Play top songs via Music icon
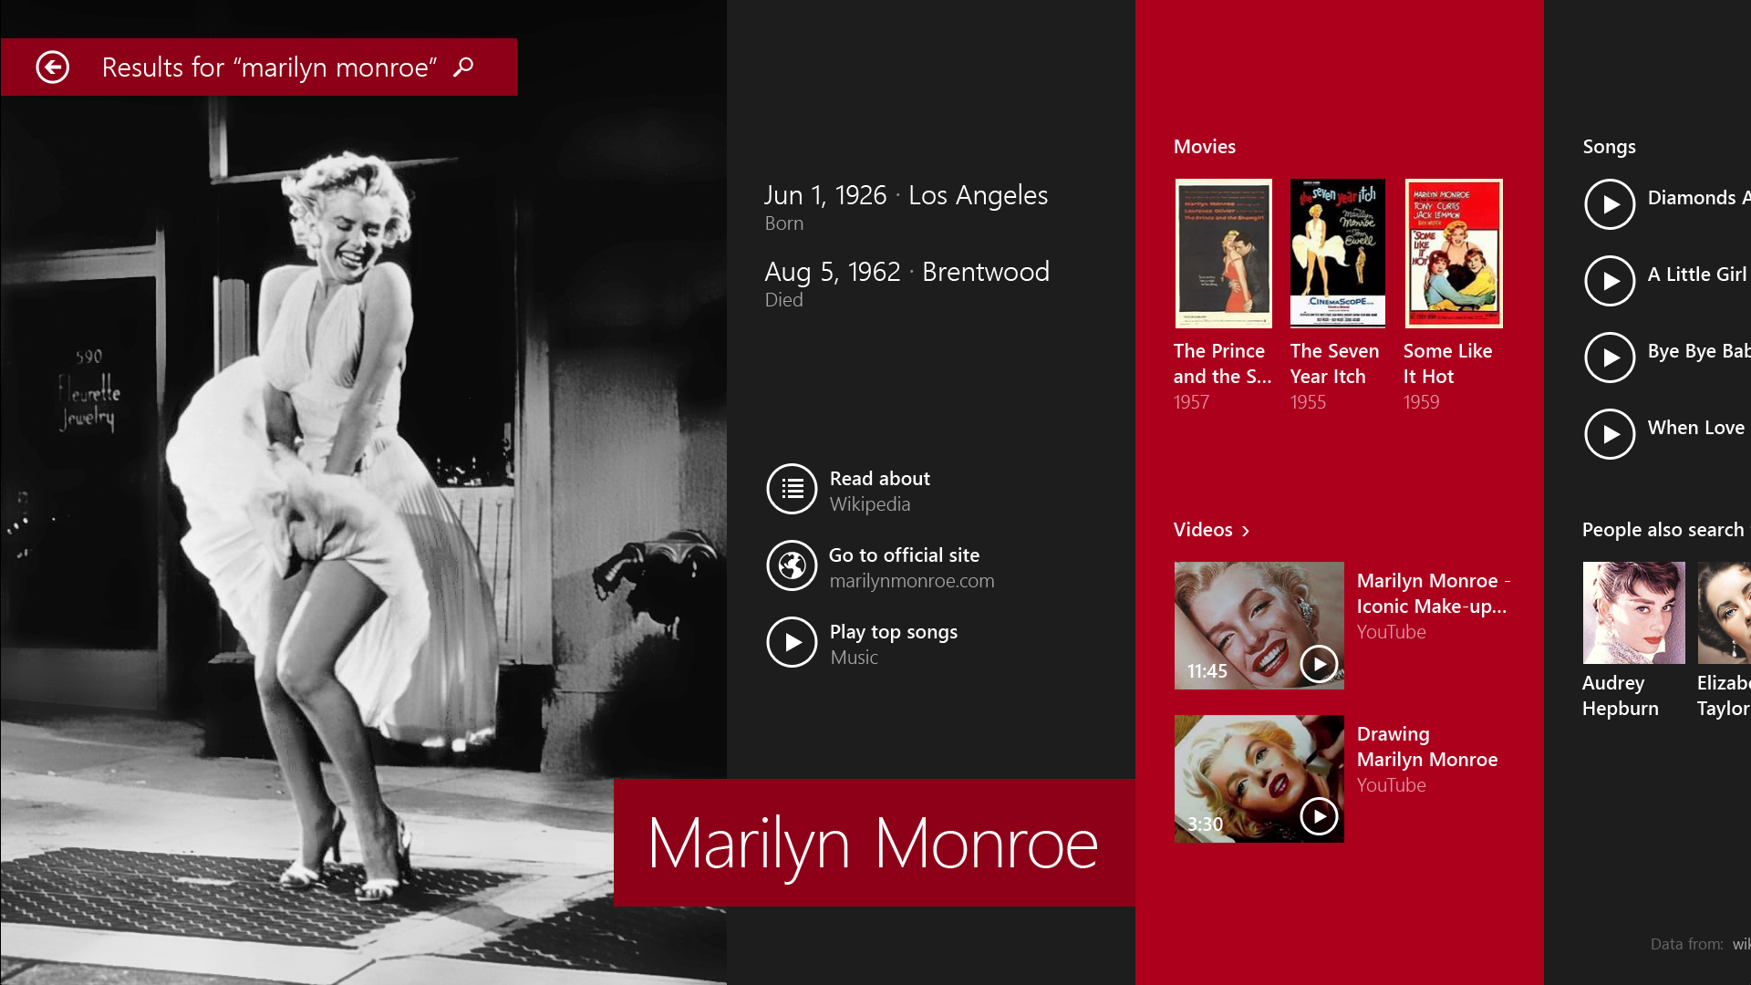Image resolution: width=1751 pixels, height=985 pixels. 792,643
